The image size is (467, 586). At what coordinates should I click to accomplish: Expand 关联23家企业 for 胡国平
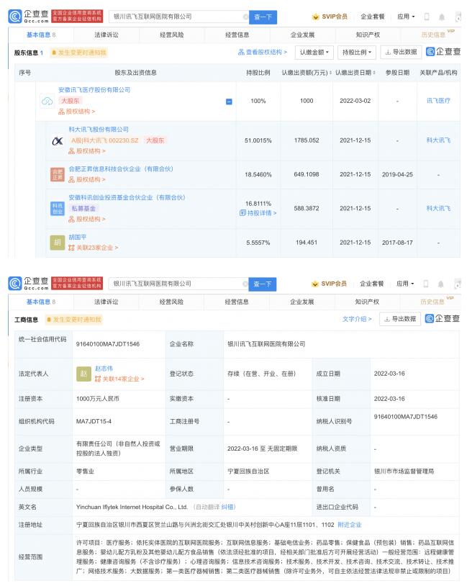tap(94, 248)
